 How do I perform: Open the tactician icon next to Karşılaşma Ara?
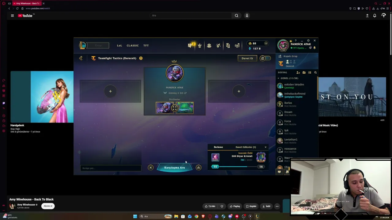point(199,167)
